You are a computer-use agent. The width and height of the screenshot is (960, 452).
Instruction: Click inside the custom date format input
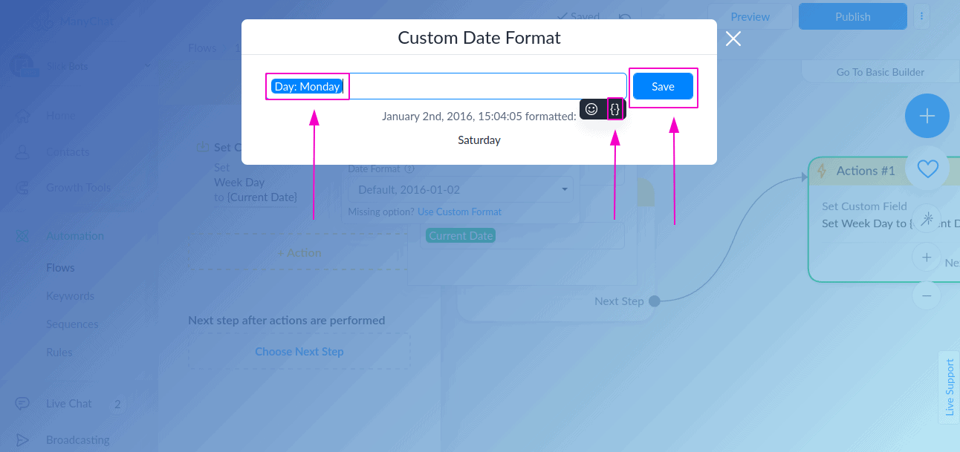click(x=483, y=86)
